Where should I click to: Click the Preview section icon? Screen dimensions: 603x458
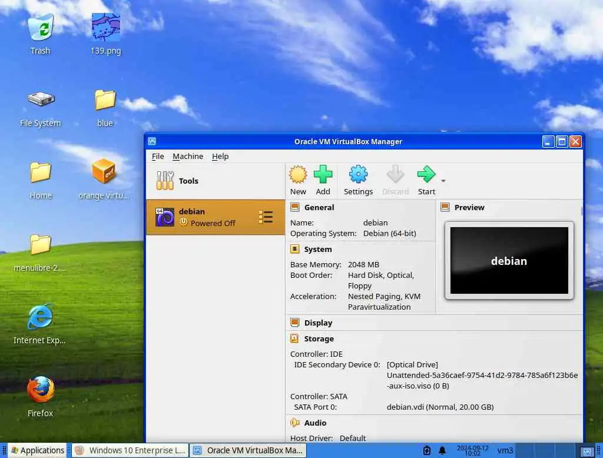(445, 207)
